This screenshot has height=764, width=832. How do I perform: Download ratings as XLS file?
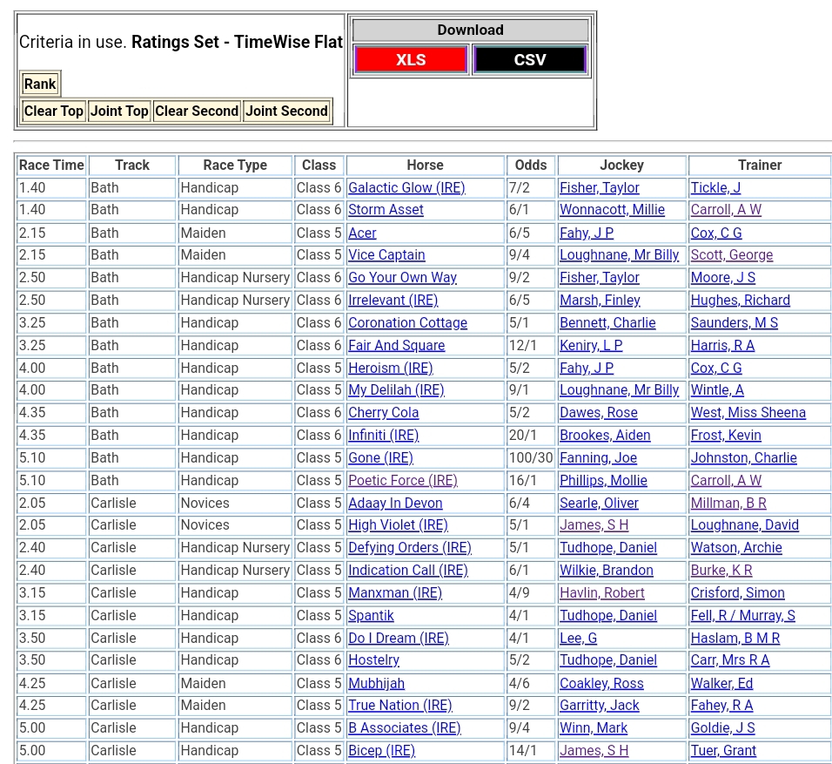pos(411,59)
